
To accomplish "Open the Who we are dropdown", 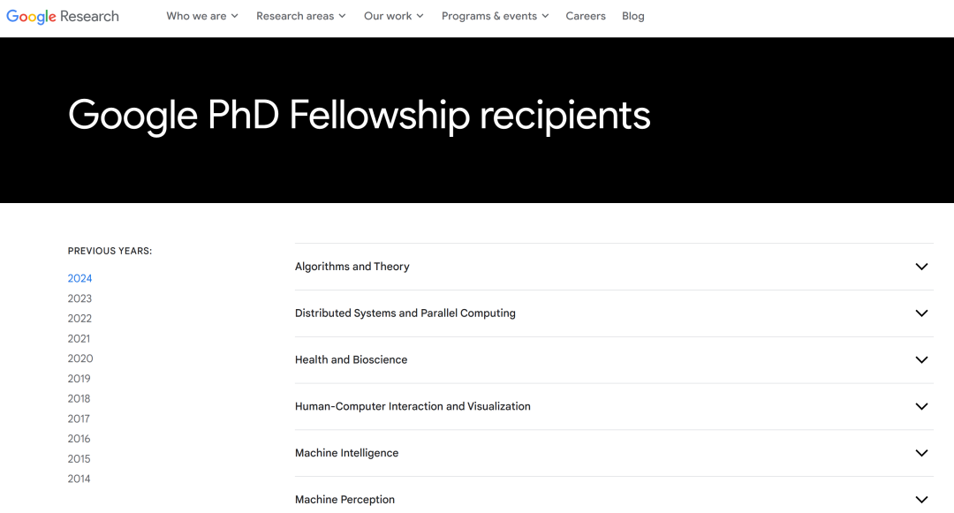I will click(202, 17).
